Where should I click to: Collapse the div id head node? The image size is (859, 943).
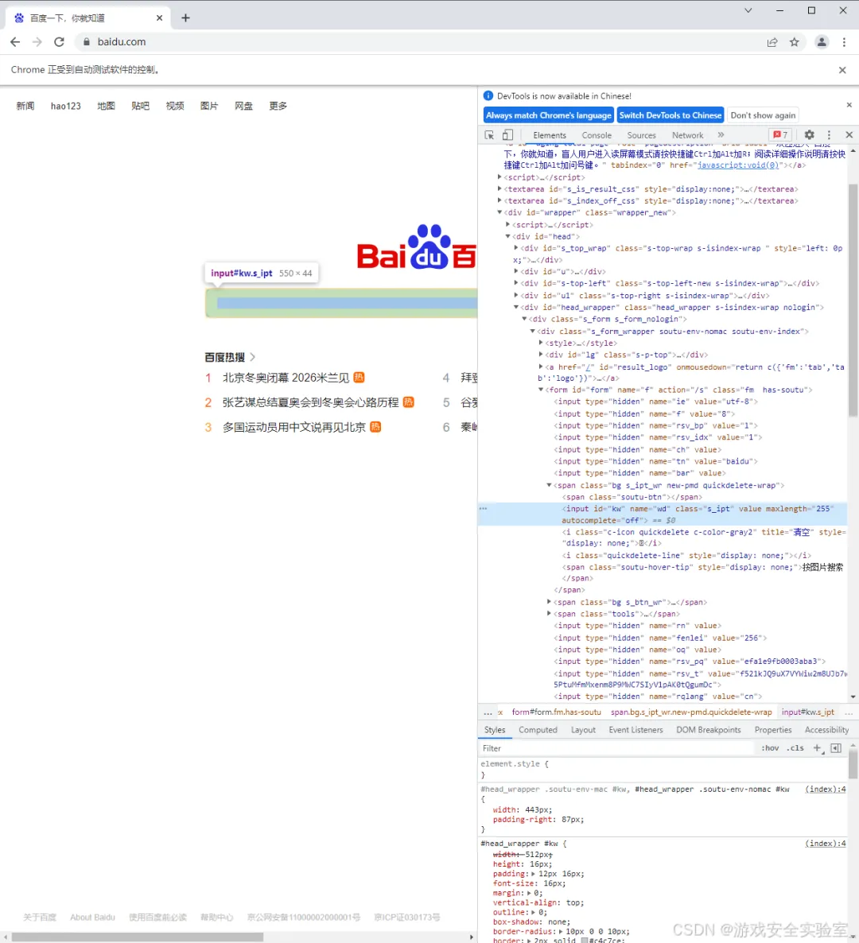507,236
